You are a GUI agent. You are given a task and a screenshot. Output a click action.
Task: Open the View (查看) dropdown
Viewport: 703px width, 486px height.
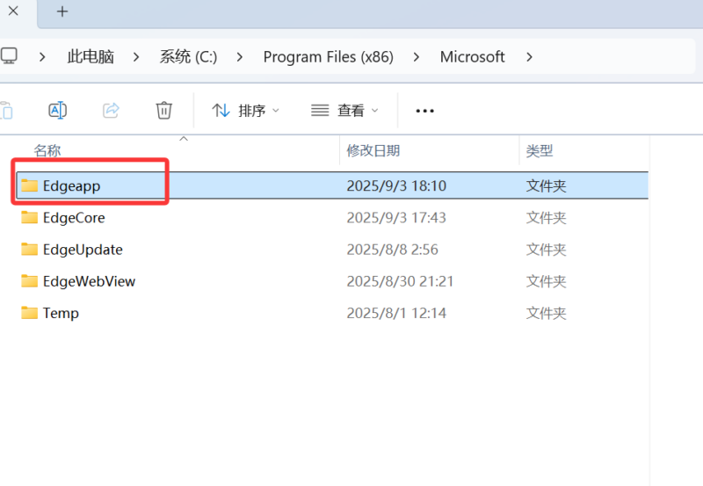(344, 110)
